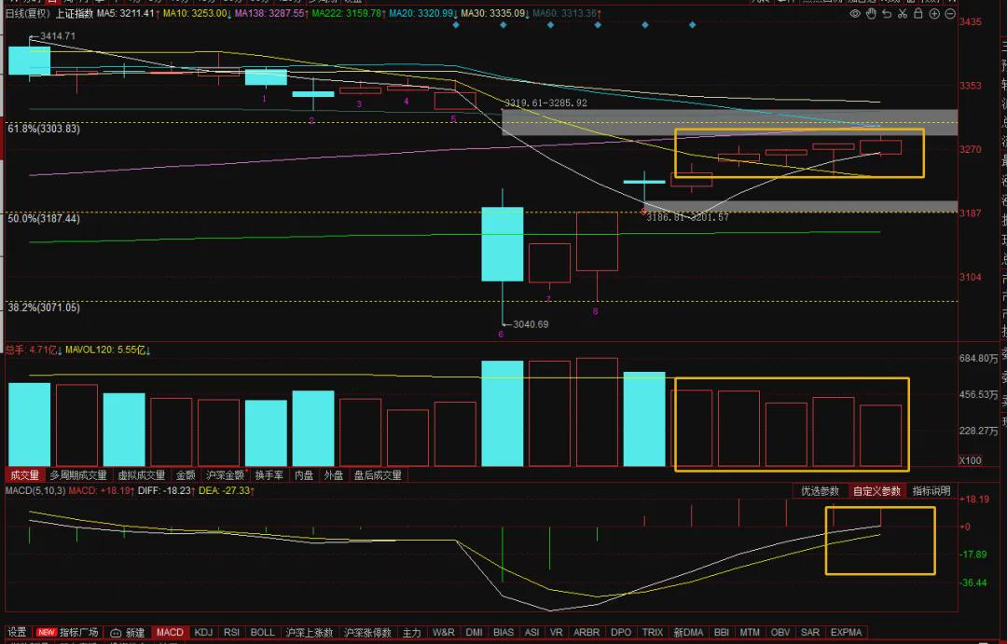
Task: Click the 自定义参数 button
Action: click(876, 491)
